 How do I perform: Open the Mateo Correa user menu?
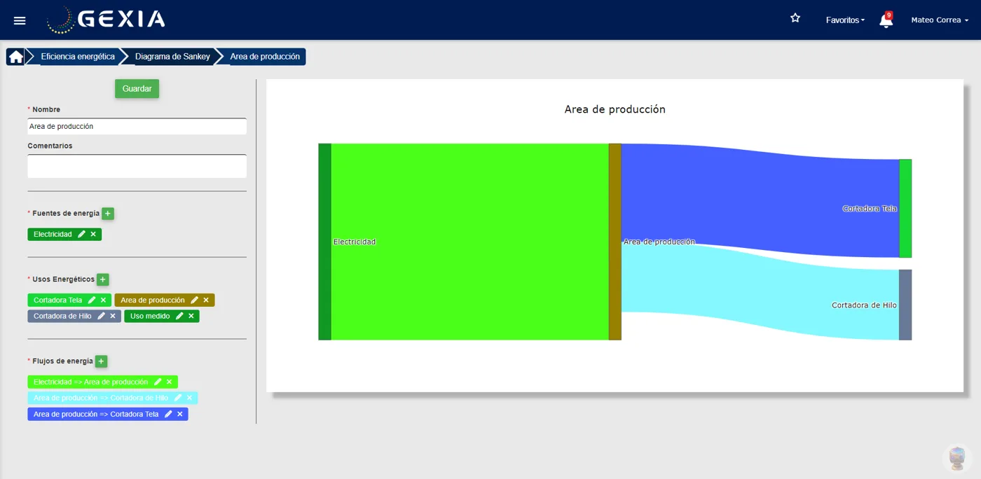coord(940,20)
